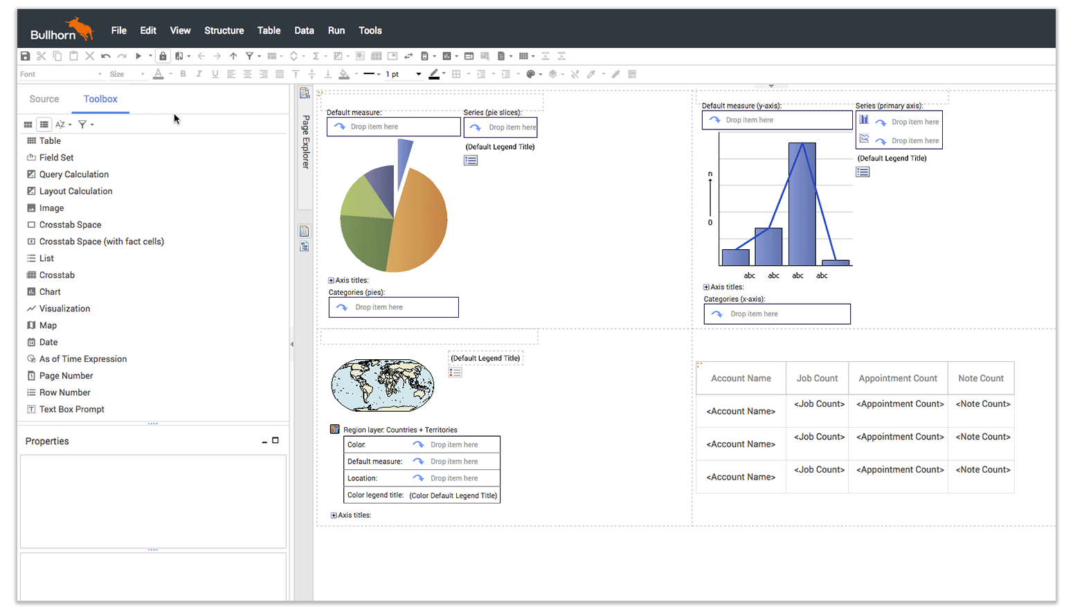Click the pie chart legend icon

[x=471, y=161]
